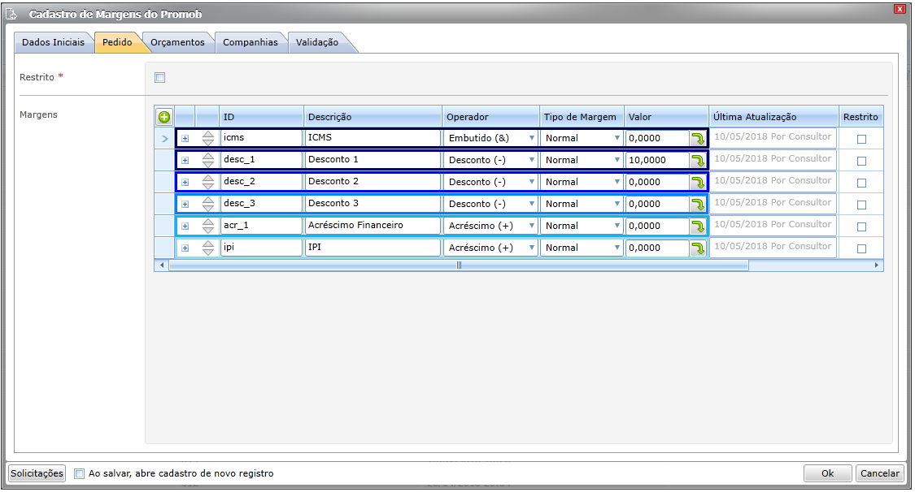Screen dimensions: 915x492
Task: Click green arrow icon in Desconto 3 row
Action: click(x=698, y=205)
